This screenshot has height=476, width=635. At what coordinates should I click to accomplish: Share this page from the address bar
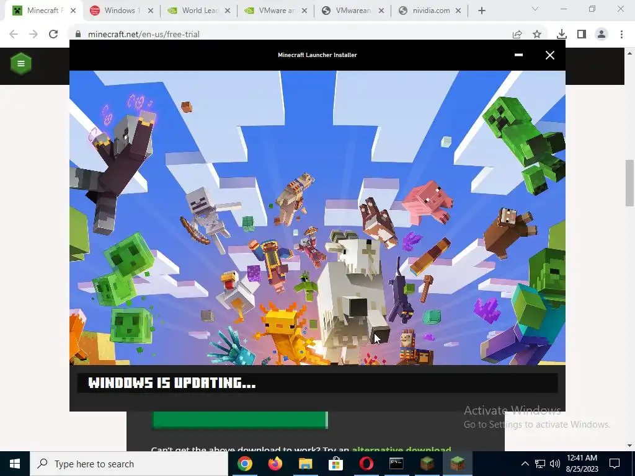(x=517, y=34)
